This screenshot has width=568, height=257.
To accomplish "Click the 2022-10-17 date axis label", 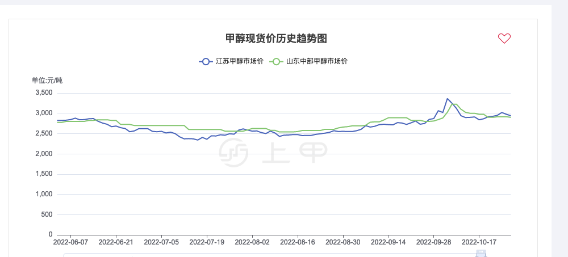I will [479, 242].
